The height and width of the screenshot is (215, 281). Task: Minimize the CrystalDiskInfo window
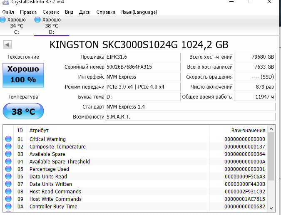pyautogui.click(x=231, y=2)
